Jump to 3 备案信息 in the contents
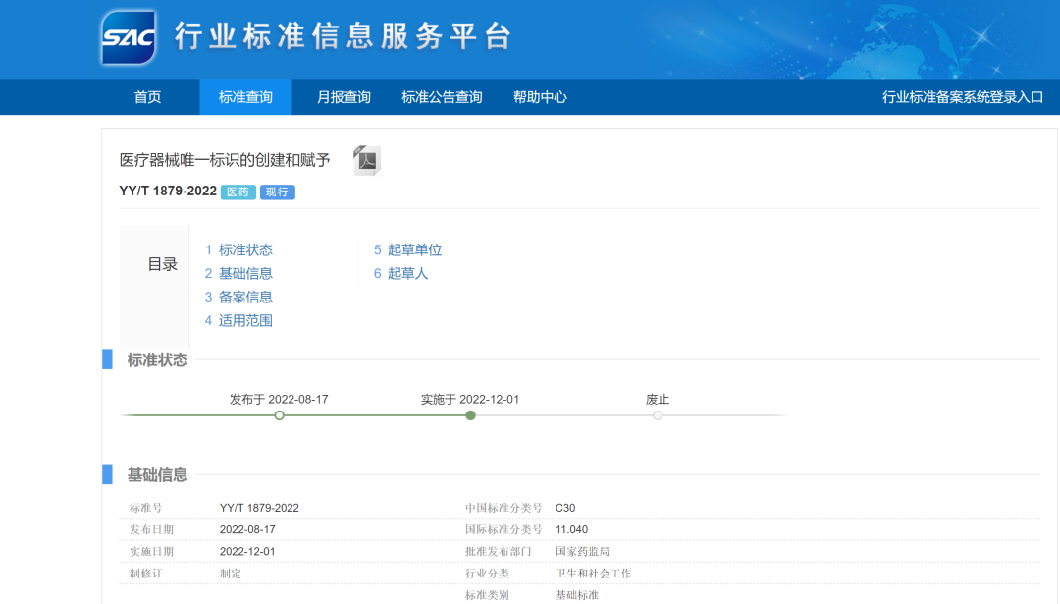1060x604 pixels. coord(238,298)
